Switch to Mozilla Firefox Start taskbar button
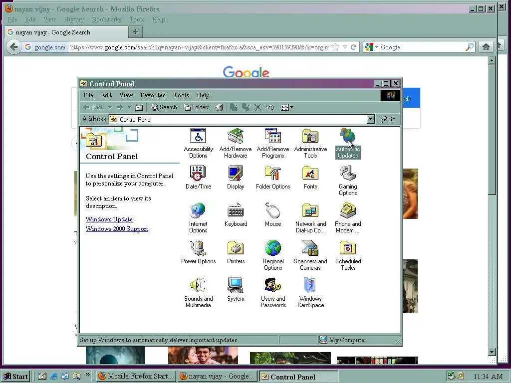 (x=136, y=377)
